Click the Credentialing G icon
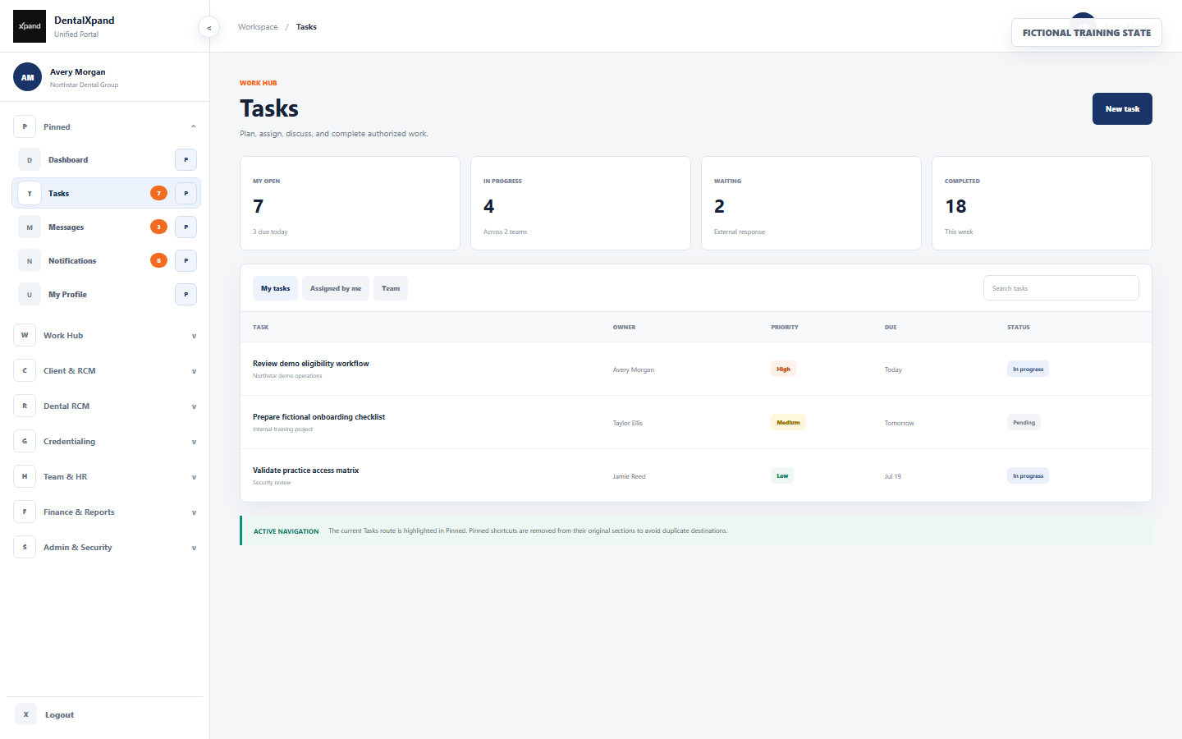Viewport: 1182px width, 739px height. [25, 441]
